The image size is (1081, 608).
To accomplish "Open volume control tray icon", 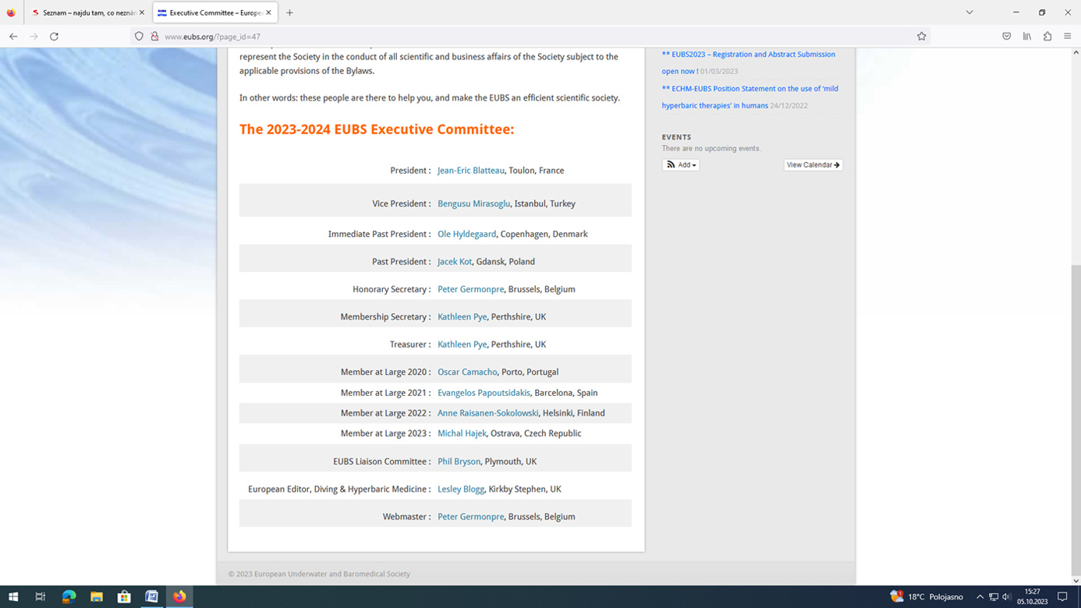I will (x=1006, y=596).
